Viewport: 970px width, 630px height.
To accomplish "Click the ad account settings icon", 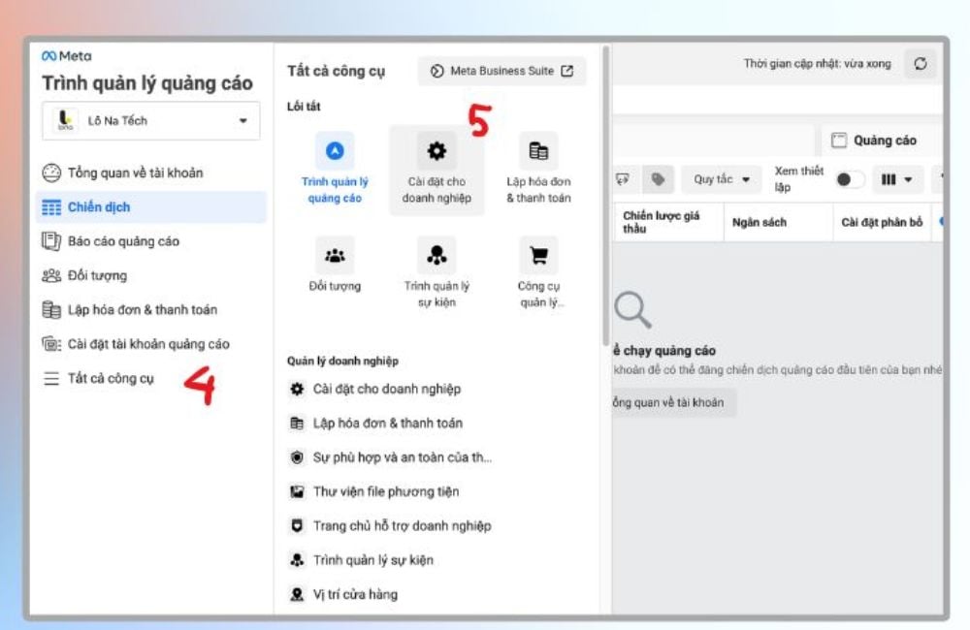I will pos(51,344).
